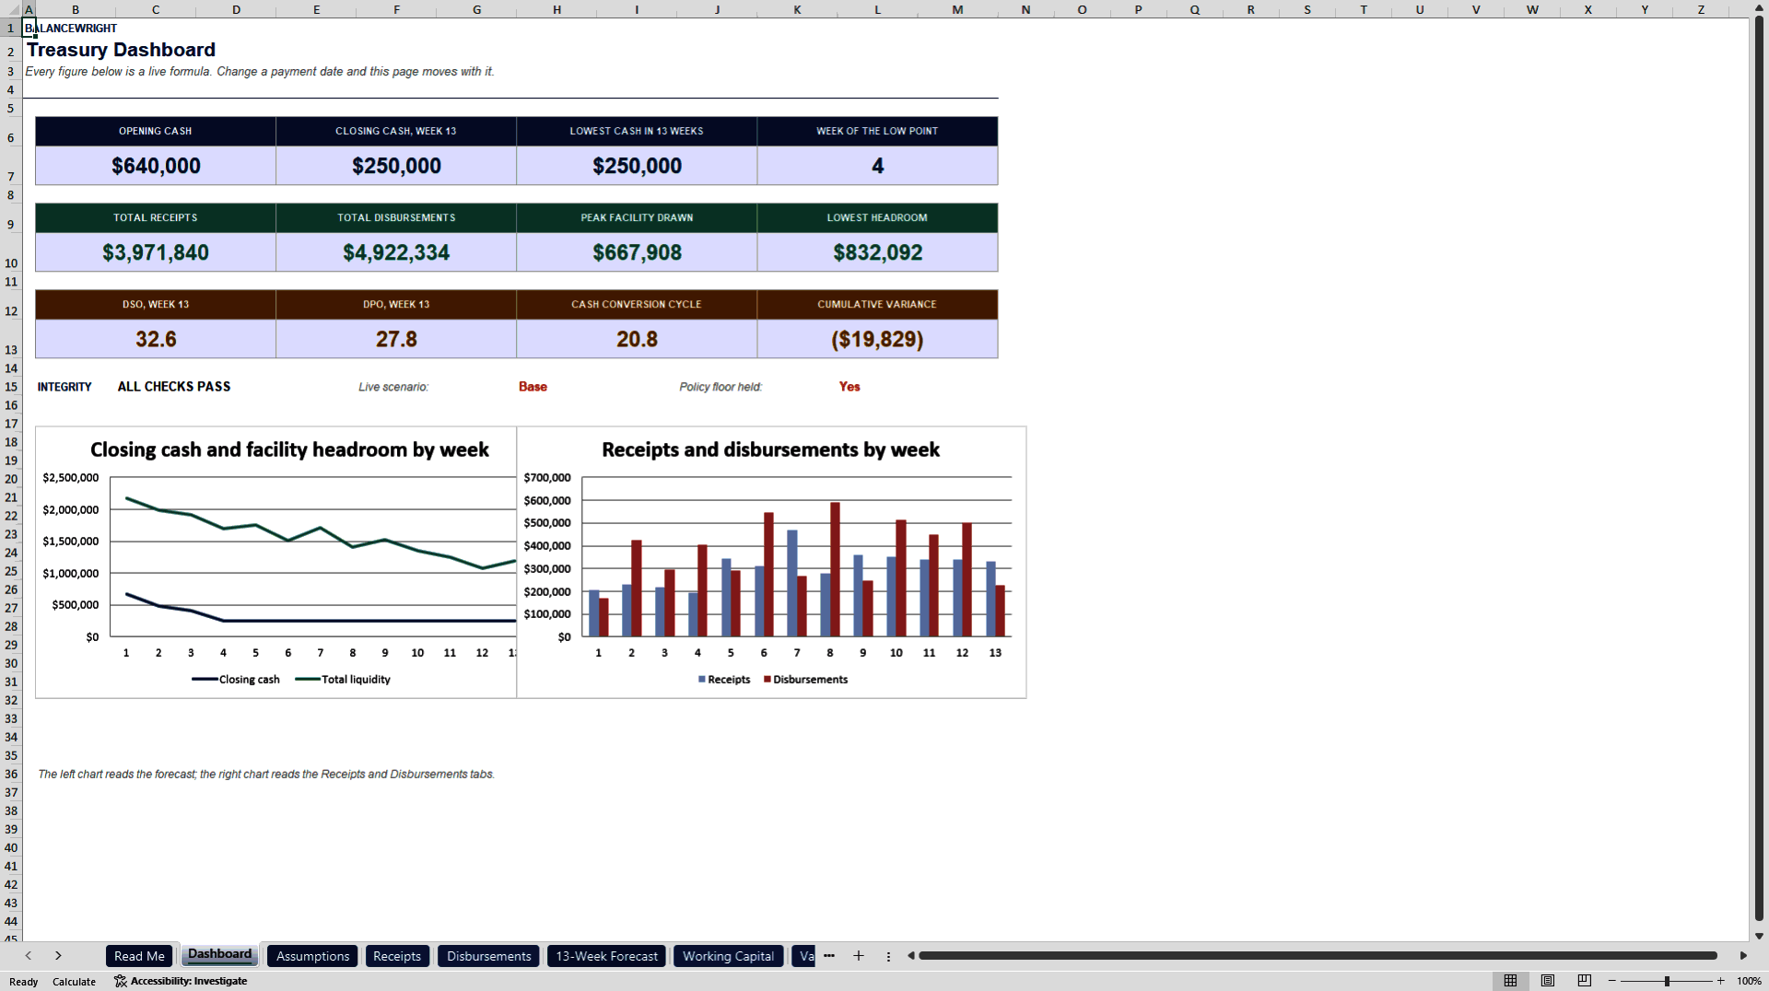Click the Total liquidity legend entry
This screenshot has height=991, width=1769.
[x=343, y=680]
